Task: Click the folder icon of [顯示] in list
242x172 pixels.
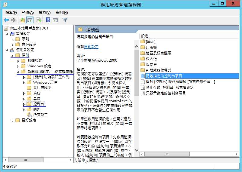Action: [143, 41]
